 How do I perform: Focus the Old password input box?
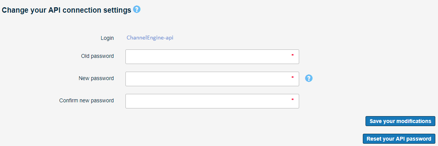[x=212, y=57]
